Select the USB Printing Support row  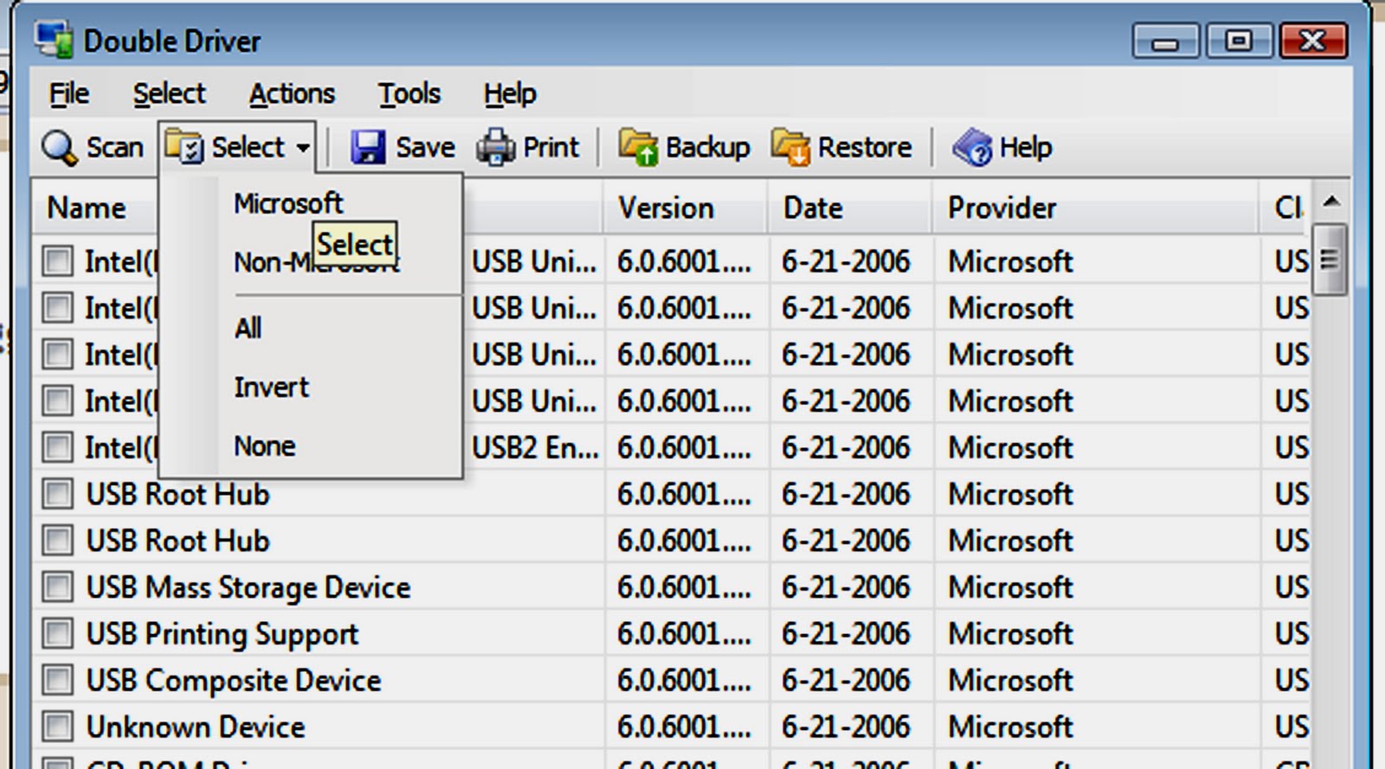(672, 634)
